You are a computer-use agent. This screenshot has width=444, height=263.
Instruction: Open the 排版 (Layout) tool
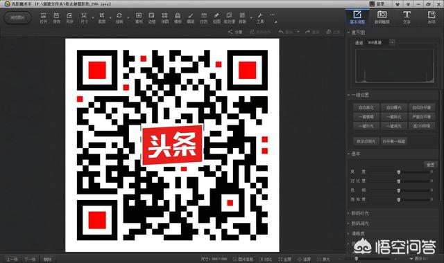click(x=242, y=18)
